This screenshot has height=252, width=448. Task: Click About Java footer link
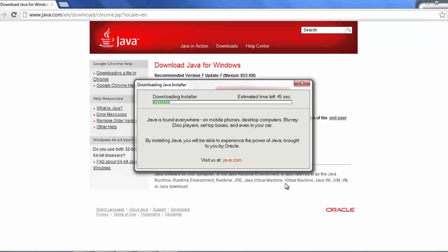[x=138, y=210]
